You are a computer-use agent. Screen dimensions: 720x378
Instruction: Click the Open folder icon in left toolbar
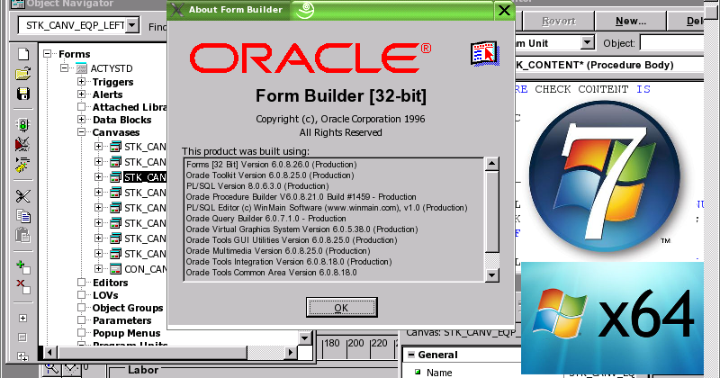23,74
